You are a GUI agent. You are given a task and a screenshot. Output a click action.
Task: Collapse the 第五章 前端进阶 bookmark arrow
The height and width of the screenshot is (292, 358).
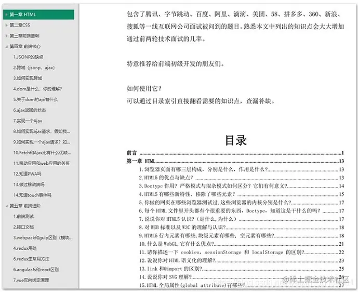(x=7, y=206)
